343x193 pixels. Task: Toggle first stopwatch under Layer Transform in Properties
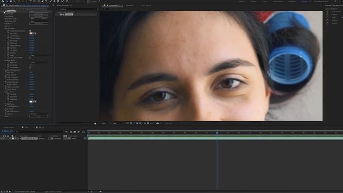click(327, 12)
